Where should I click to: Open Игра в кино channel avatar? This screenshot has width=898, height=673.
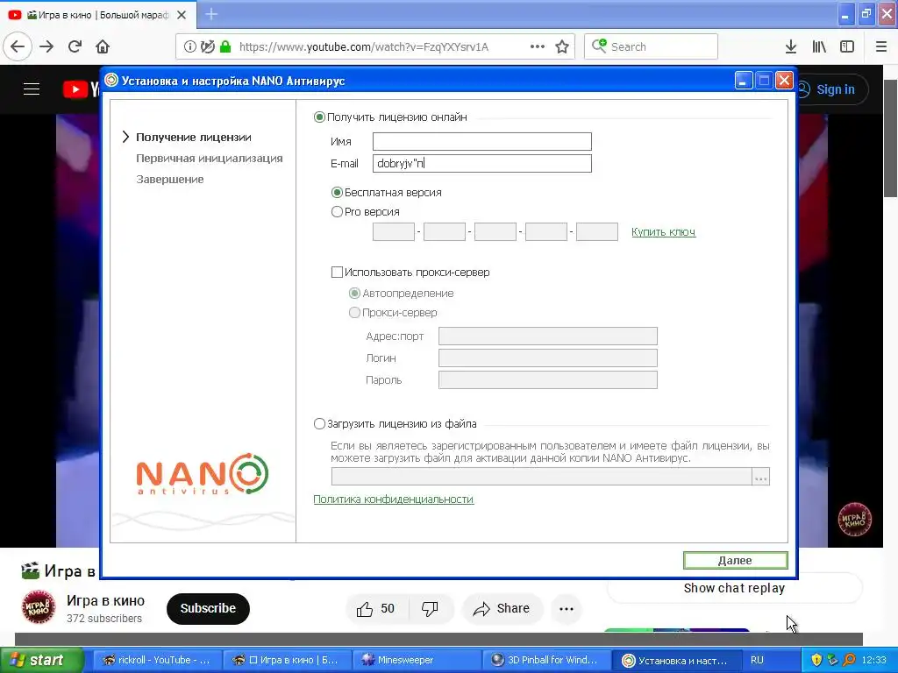(39, 607)
